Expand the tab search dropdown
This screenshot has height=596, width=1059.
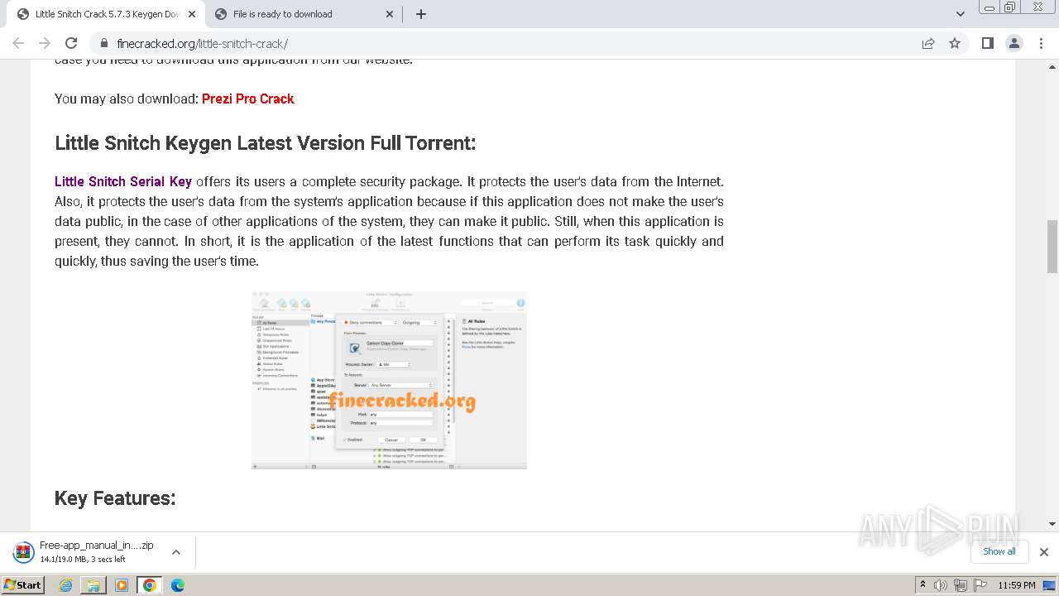[x=961, y=14]
